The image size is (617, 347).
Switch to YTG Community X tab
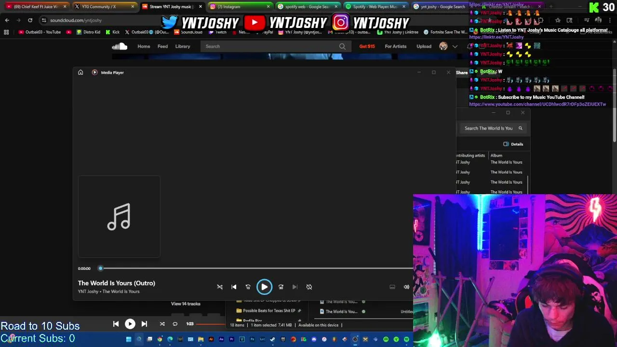click(104, 6)
